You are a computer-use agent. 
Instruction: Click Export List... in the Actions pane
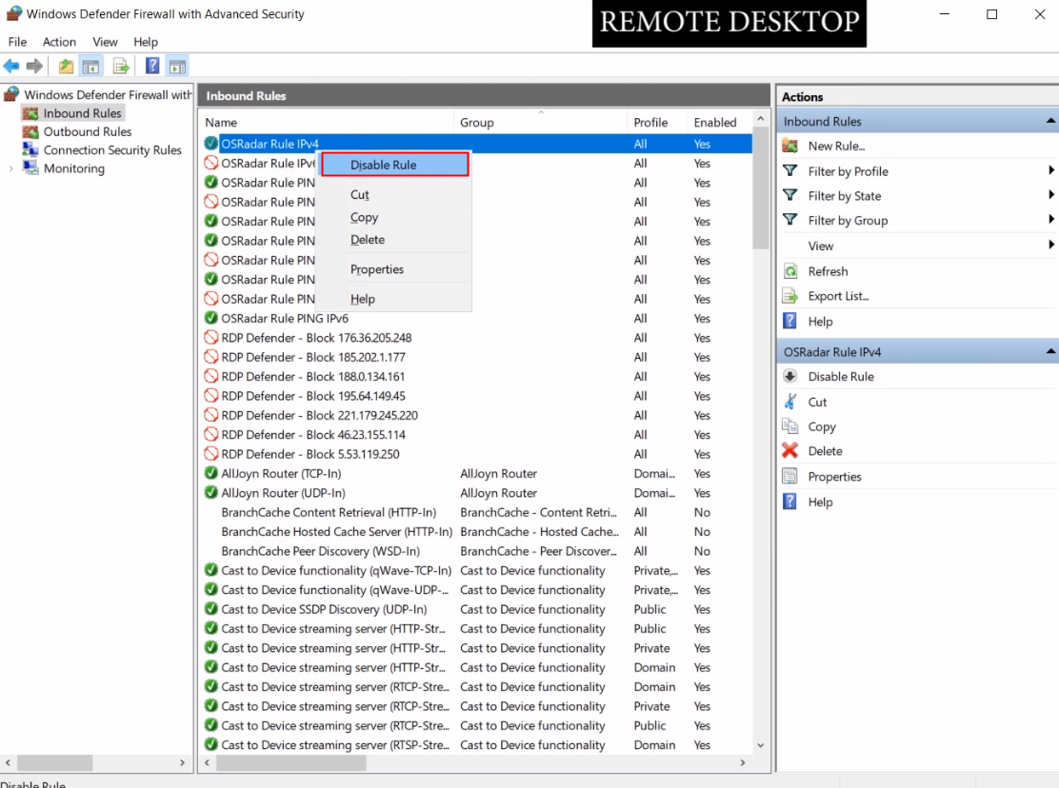click(x=838, y=296)
